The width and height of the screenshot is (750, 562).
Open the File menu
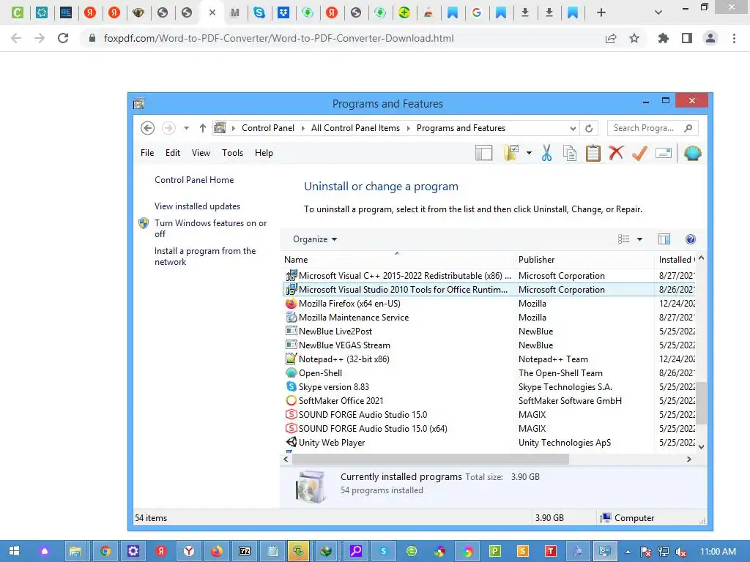(x=147, y=153)
